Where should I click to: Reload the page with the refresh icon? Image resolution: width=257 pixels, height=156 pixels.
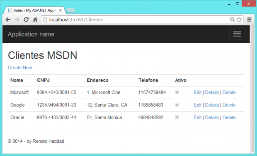click(26, 19)
